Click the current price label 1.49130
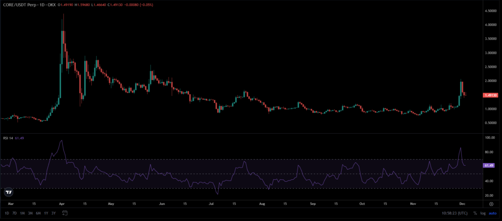Screen dimensions: 502x221 coord(490,95)
